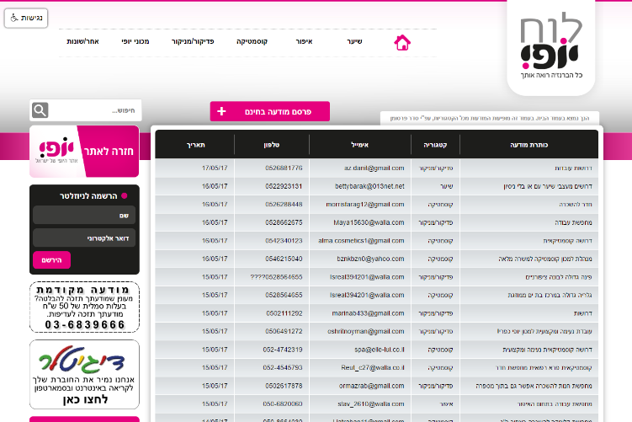632x422 pixels.
Task: Click email bettybarak@013net.net
Action: [369, 186]
